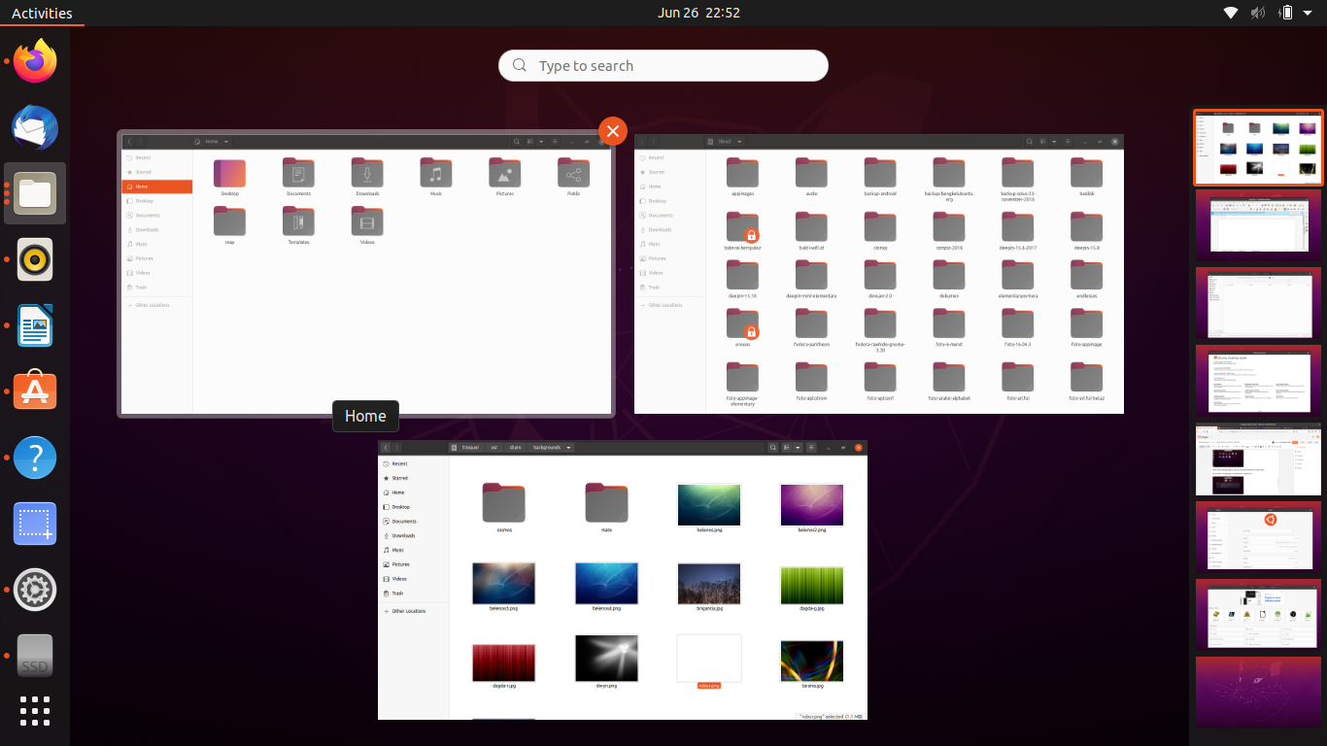Enable search in the libre2 window toolbar
1327x746 pixels.
(1031, 141)
